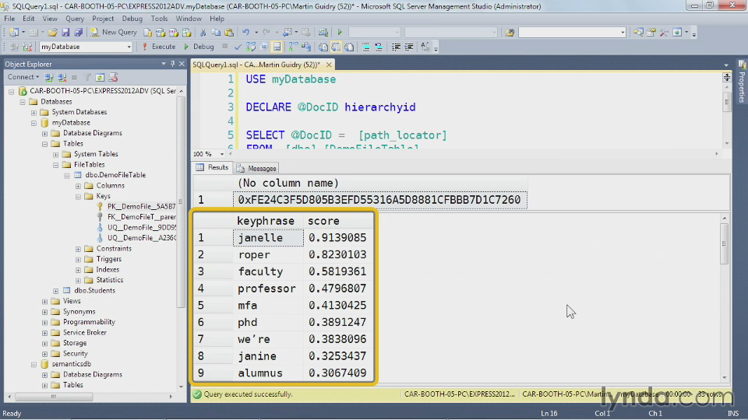
Task: Click the Copy icon in toolbar
Action: pyautogui.click(x=216, y=33)
